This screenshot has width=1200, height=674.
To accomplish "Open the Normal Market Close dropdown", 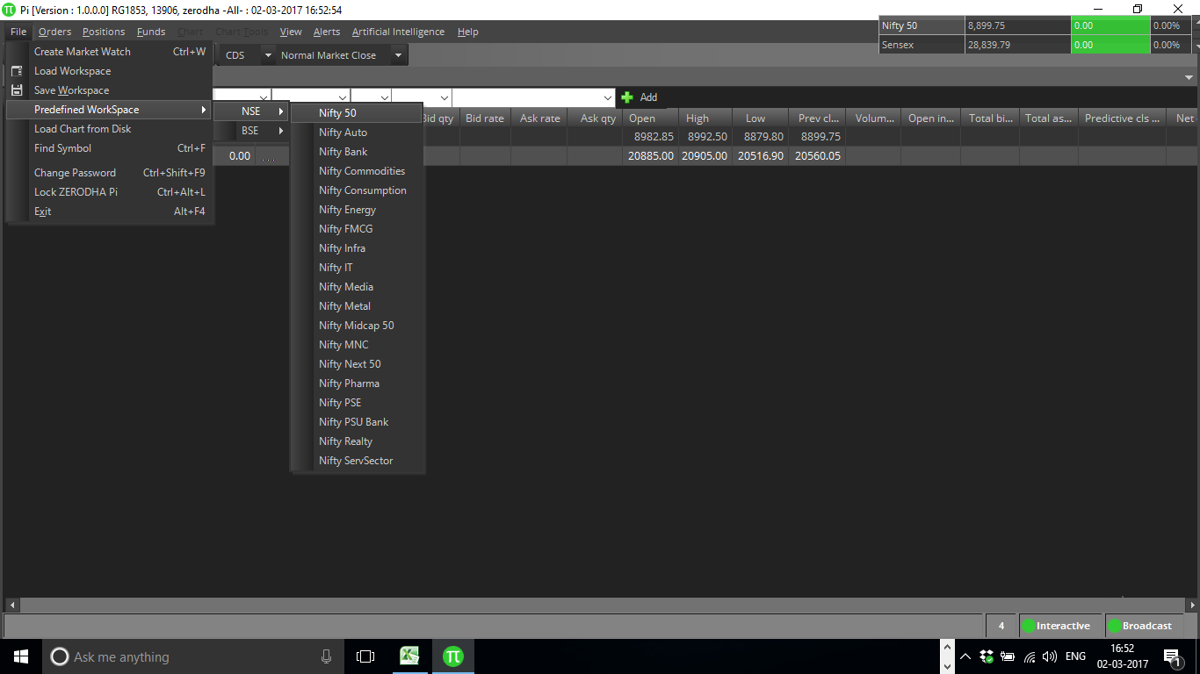I will click(398, 55).
